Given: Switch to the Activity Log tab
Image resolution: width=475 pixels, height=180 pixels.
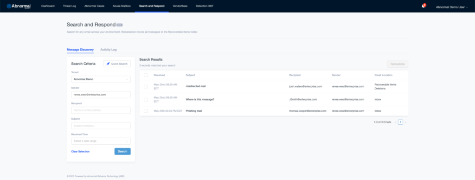Looking at the screenshot, I should click(x=109, y=50).
